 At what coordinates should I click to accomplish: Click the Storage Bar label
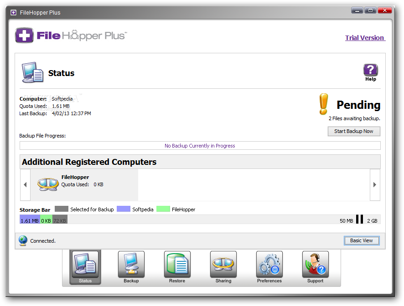coord(35,210)
